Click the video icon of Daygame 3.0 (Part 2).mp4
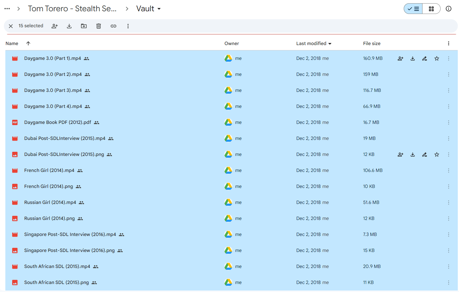The height and width of the screenshot is (292, 459). click(15, 74)
